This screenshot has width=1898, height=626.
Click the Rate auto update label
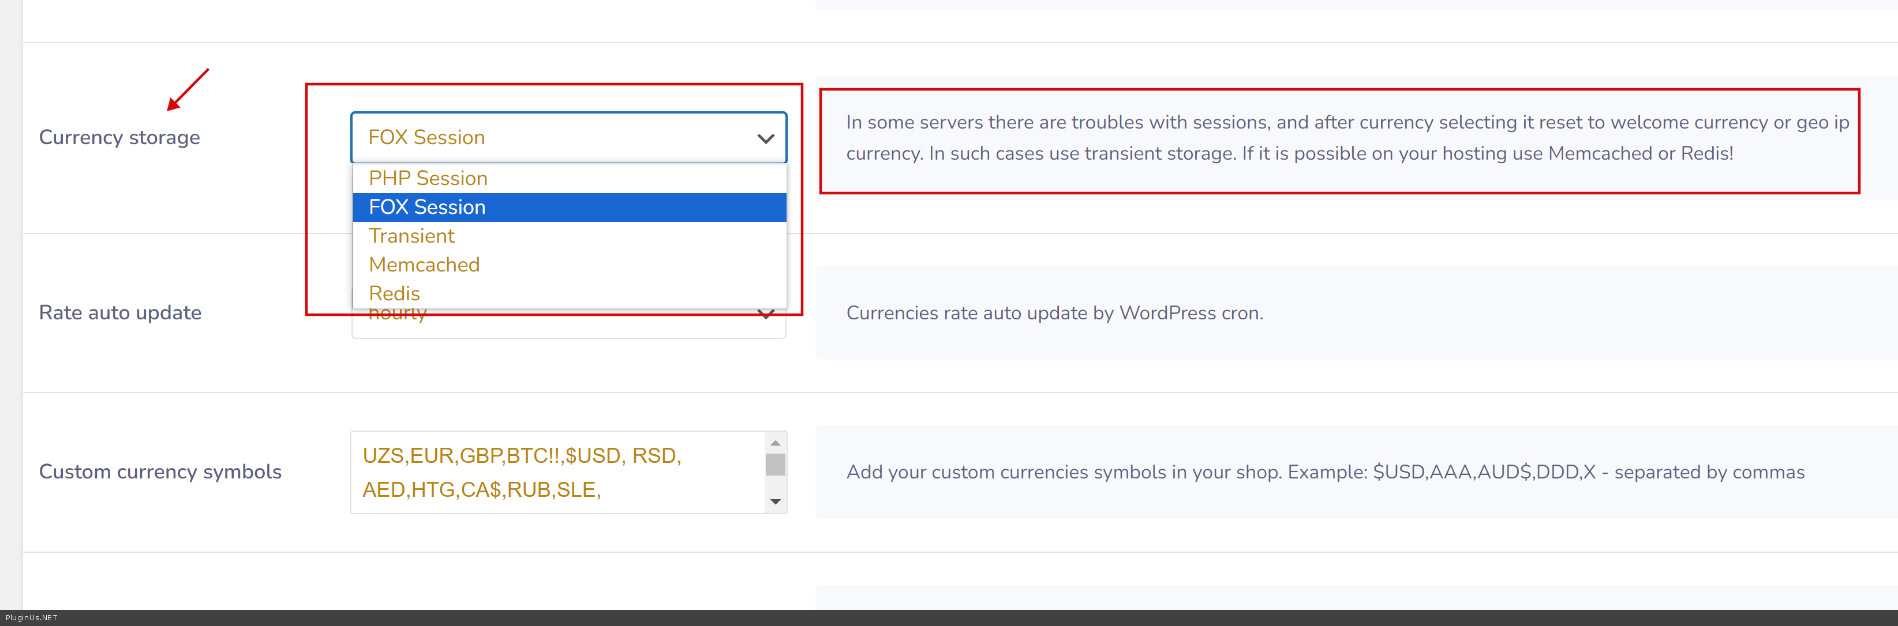(120, 312)
